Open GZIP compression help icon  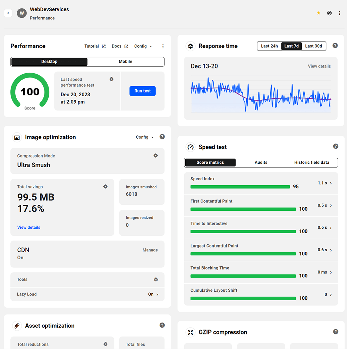click(x=336, y=332)
